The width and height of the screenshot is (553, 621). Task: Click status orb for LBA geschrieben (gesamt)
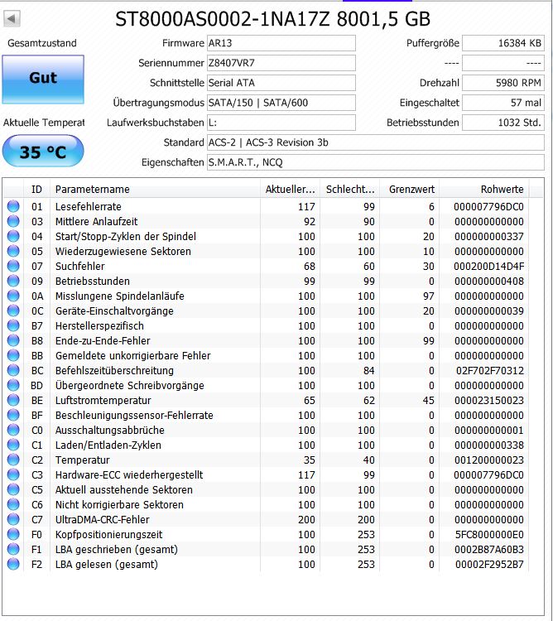(x=13, y=549)
